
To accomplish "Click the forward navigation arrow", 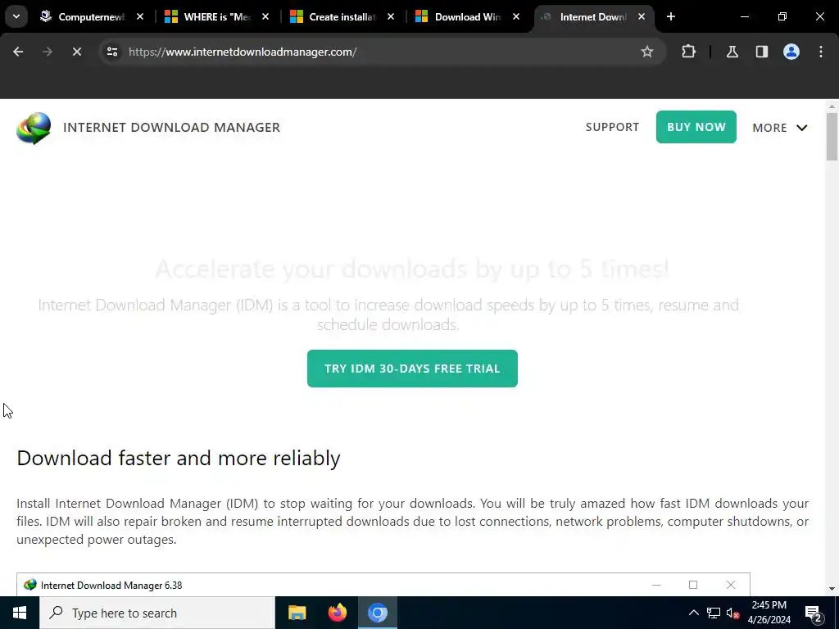I will [x=47, y=52].
